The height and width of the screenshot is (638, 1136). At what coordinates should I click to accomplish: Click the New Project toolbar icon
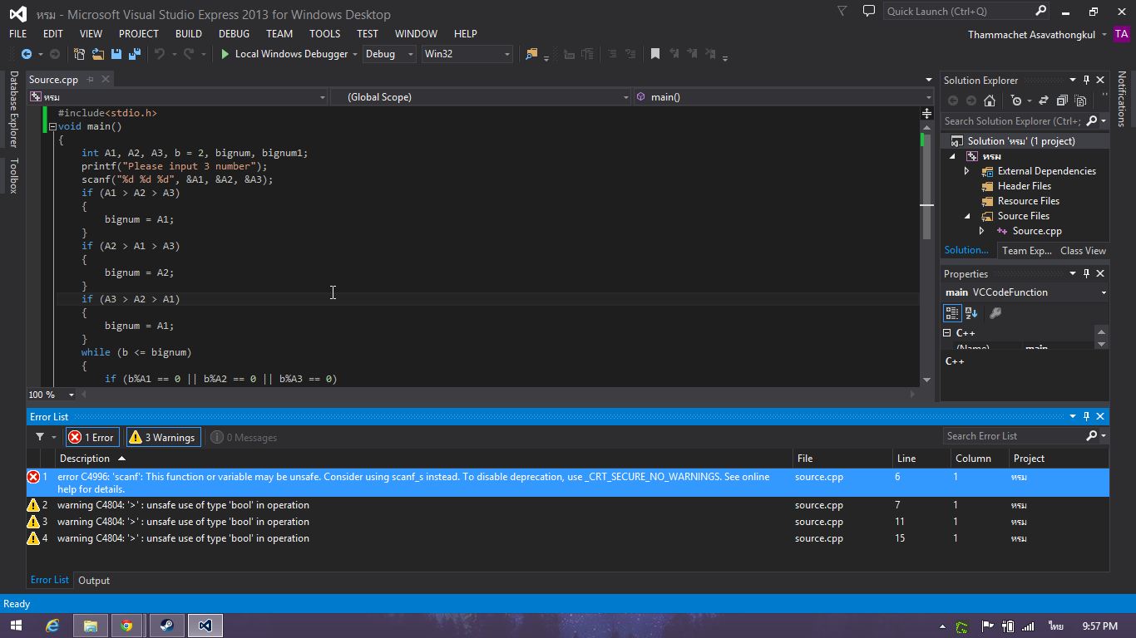coord(80,54)
